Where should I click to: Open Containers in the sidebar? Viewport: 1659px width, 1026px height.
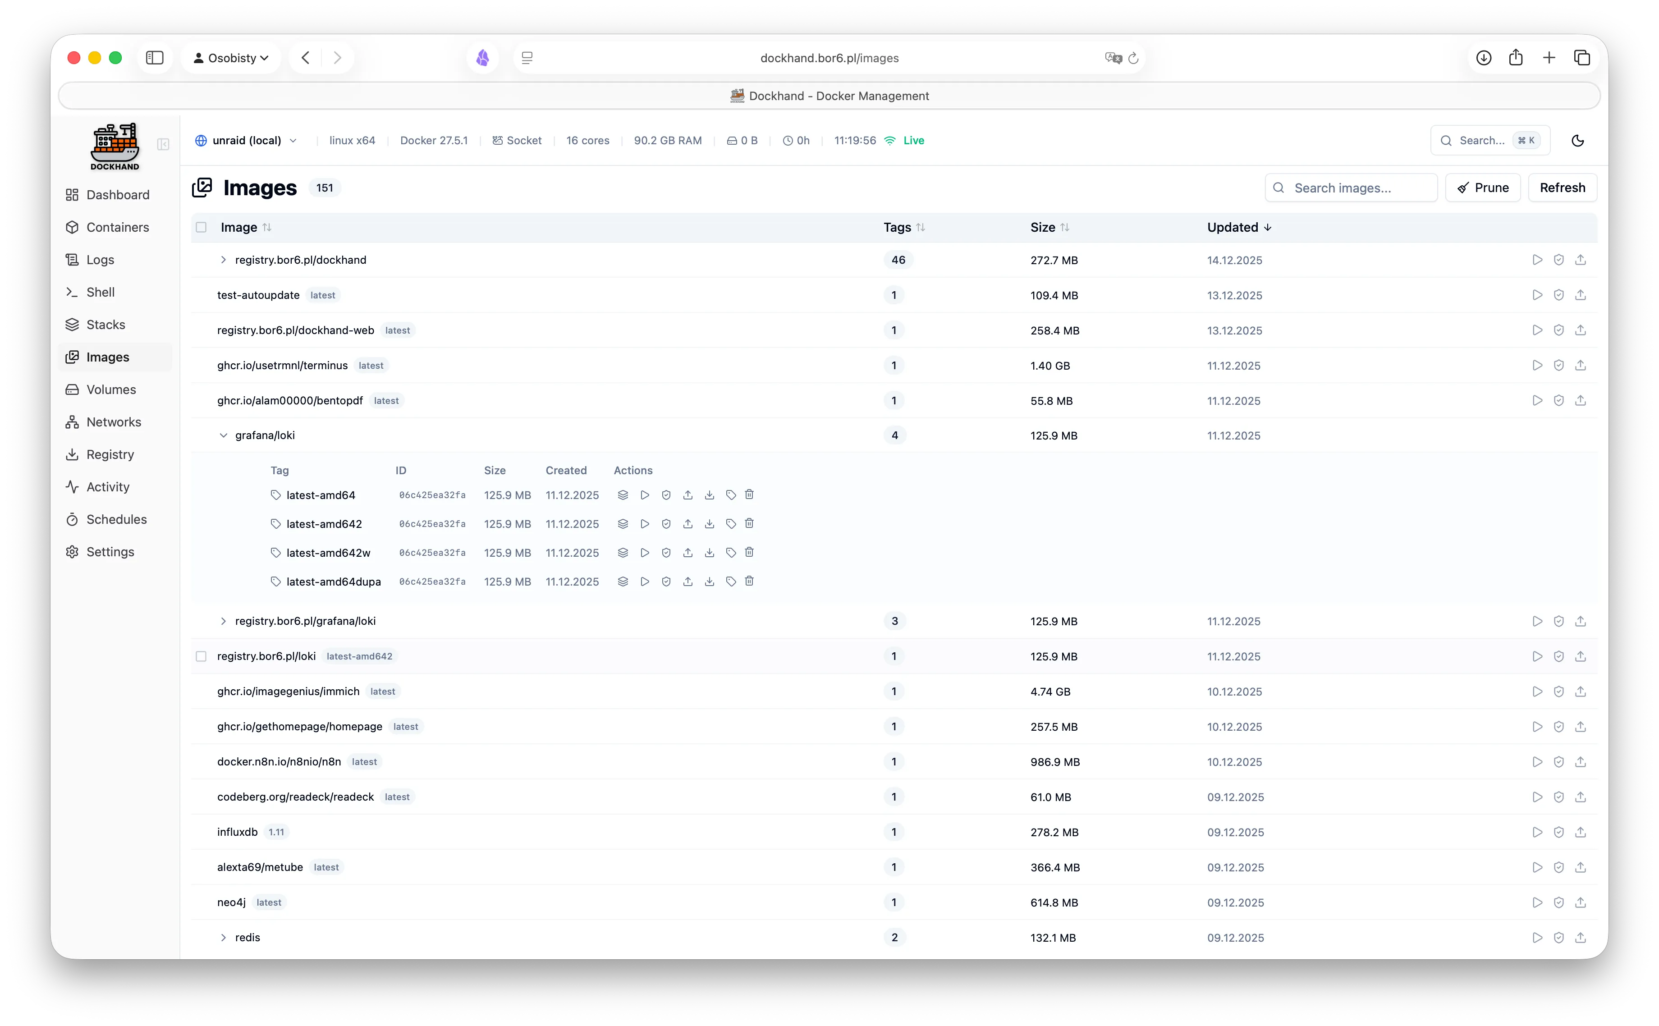(117, 227)
